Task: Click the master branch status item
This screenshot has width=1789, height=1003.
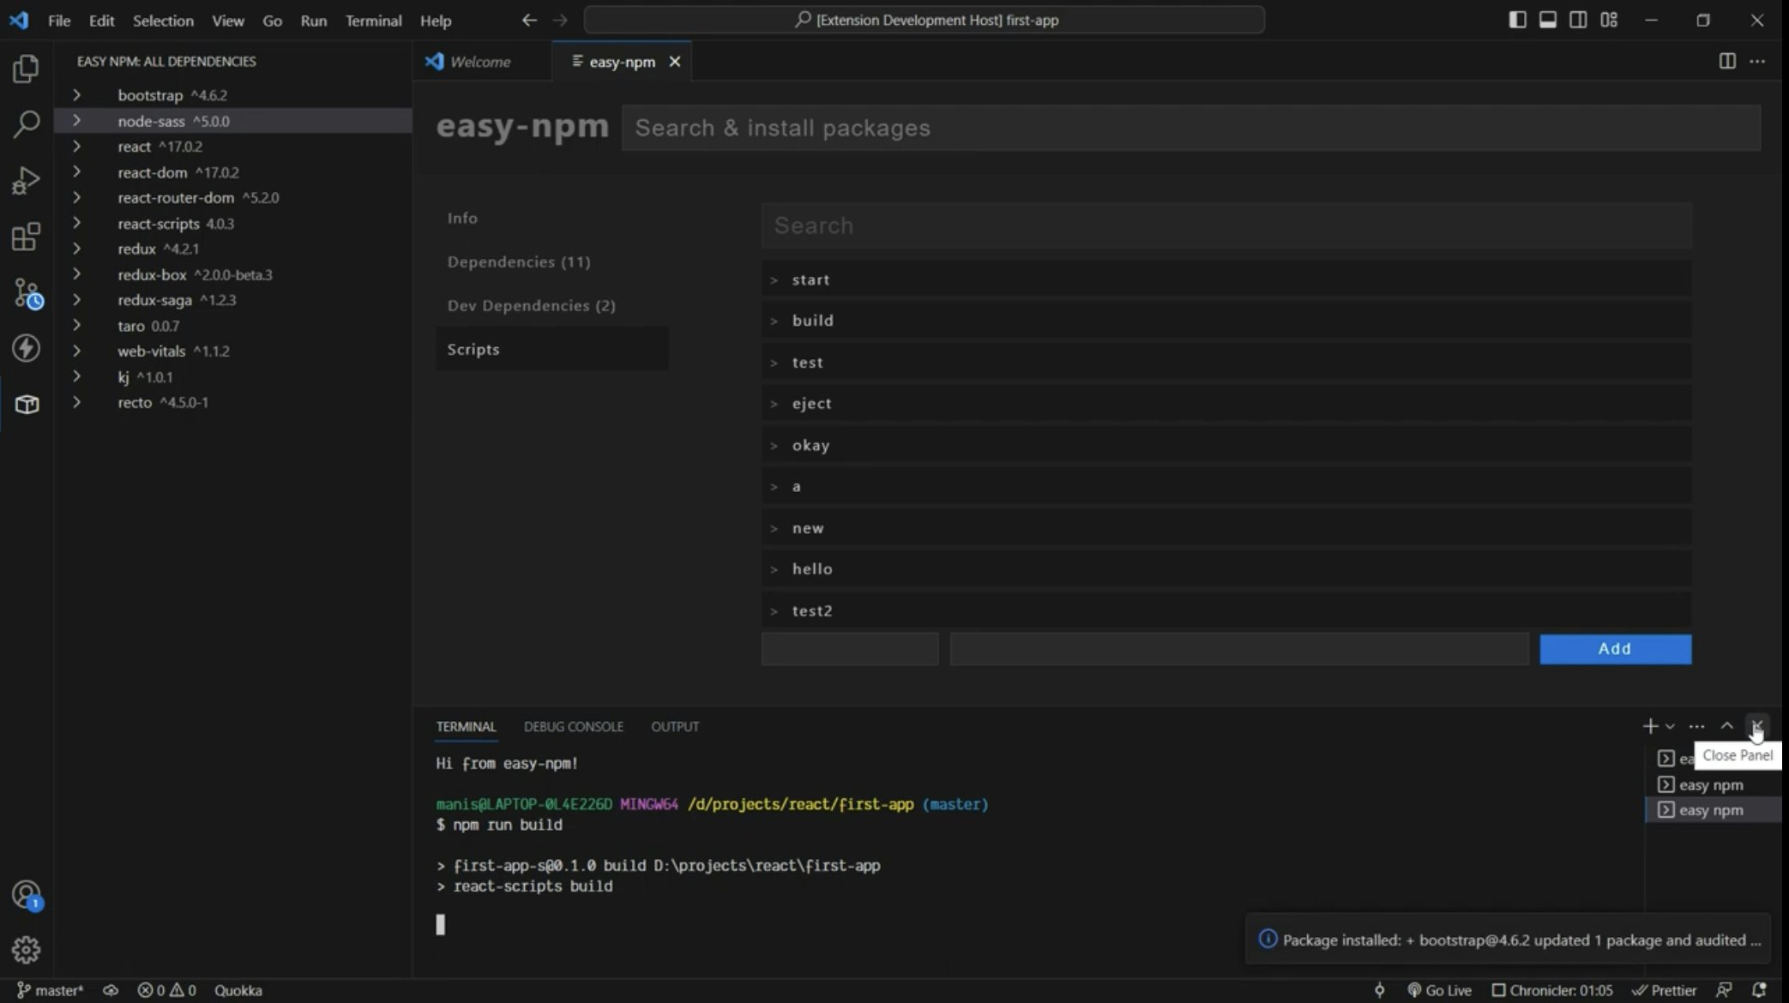Action: pyautogui.click(x=50, y=990)
